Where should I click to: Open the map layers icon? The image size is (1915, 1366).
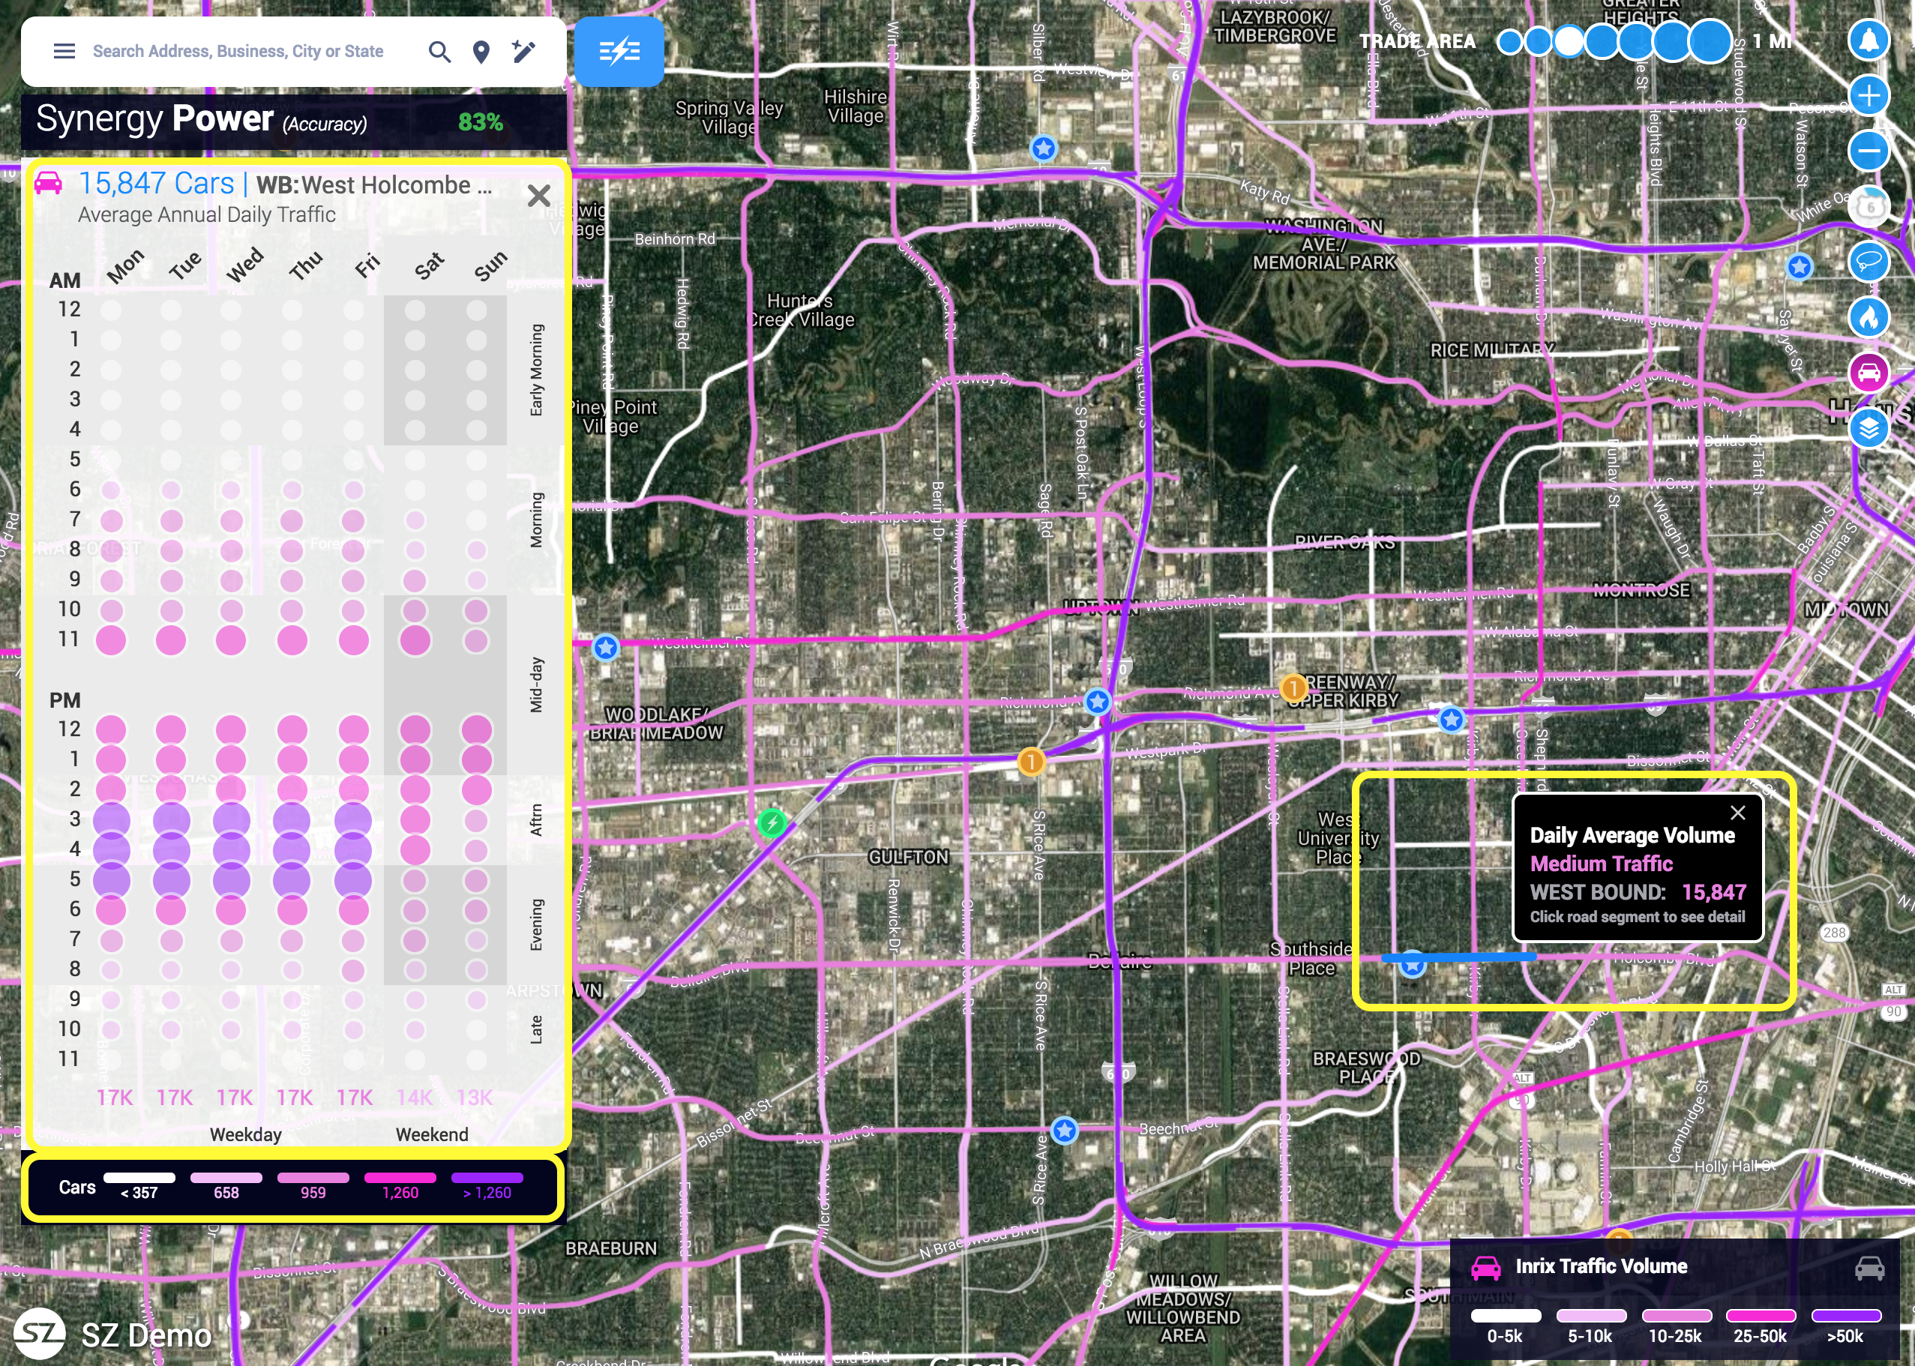[x=1868, y=428]
